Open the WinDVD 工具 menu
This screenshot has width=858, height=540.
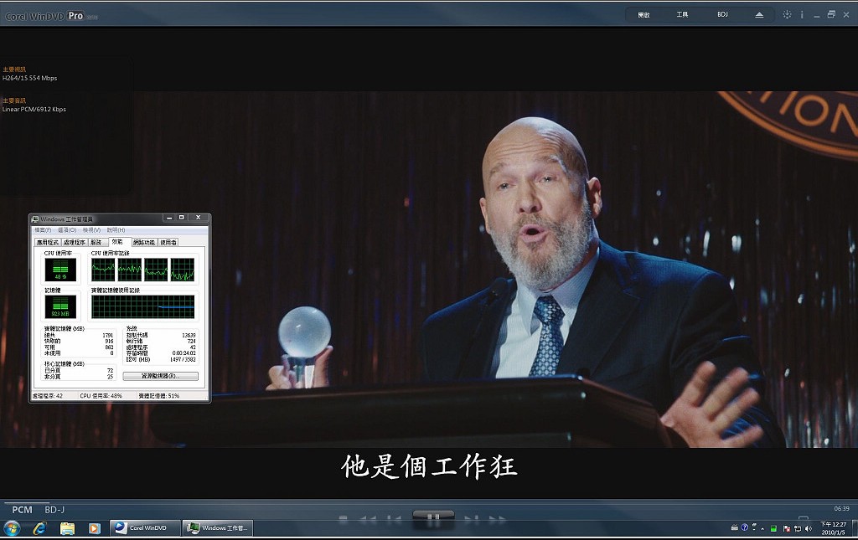coord(682,15)
